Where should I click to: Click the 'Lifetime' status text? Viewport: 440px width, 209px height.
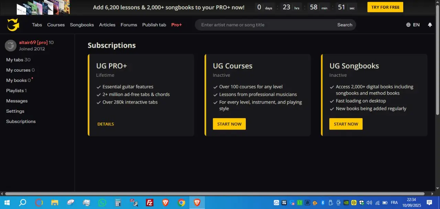(x=105, y=75)
